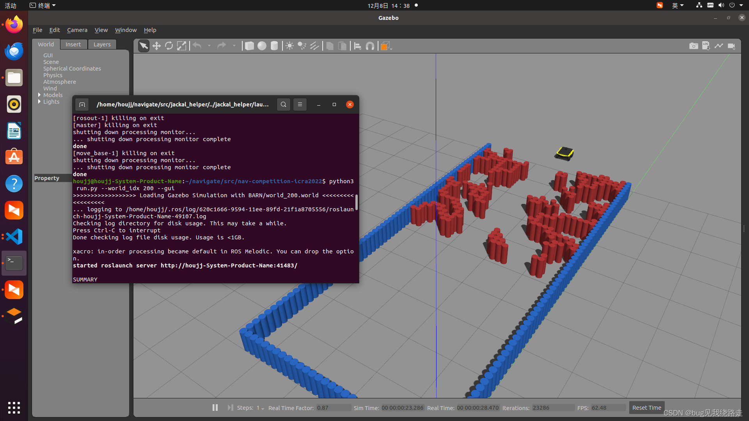Pause the simulation

pyautogui.click(x=215, y=407)
